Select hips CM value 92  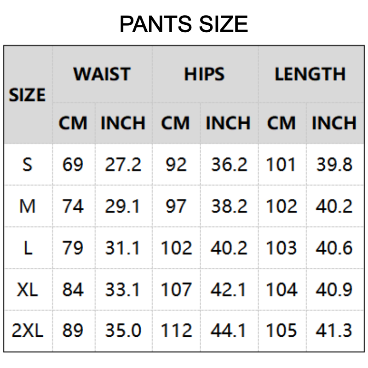pos(176,164)
